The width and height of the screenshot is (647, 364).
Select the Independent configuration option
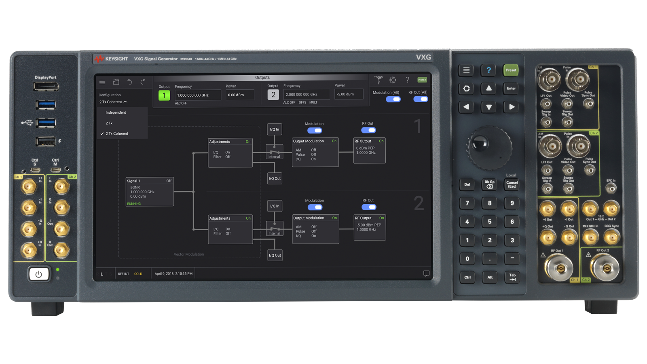point(116,112)
